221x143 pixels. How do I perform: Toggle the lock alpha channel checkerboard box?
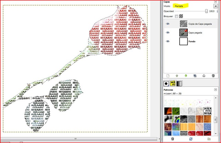pos(181,16)
